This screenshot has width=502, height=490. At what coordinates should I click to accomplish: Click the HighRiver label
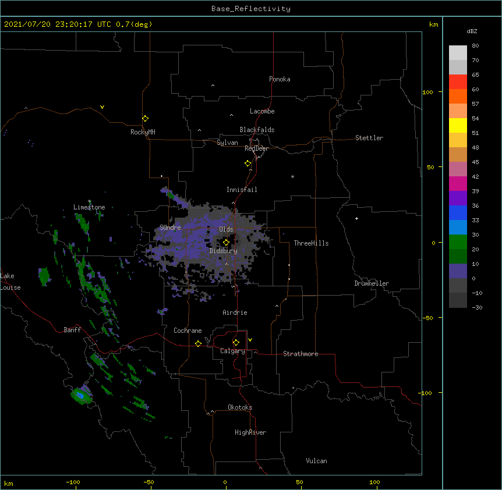pyautogui.click(x=250, y=432)
